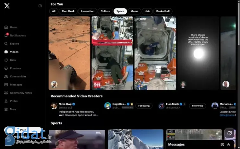240x149 pixels.
Task: Select the Elon Musk filter chip
Action: (68, 11)
